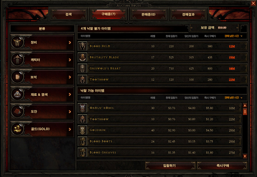Viewport: 257px width, 177px height.
Task: Sort top list by 경매 남은 시간
Action: (x=233, y=36)
